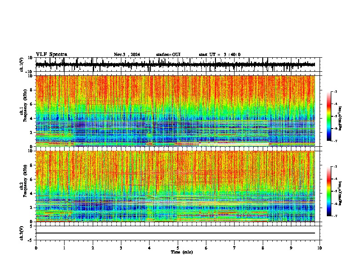Click the ch.1 spectrogram color bar
360x278 pixels.
[x=329, y=116]
